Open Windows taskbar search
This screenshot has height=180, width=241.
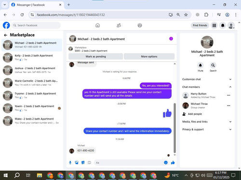point(17,175)
